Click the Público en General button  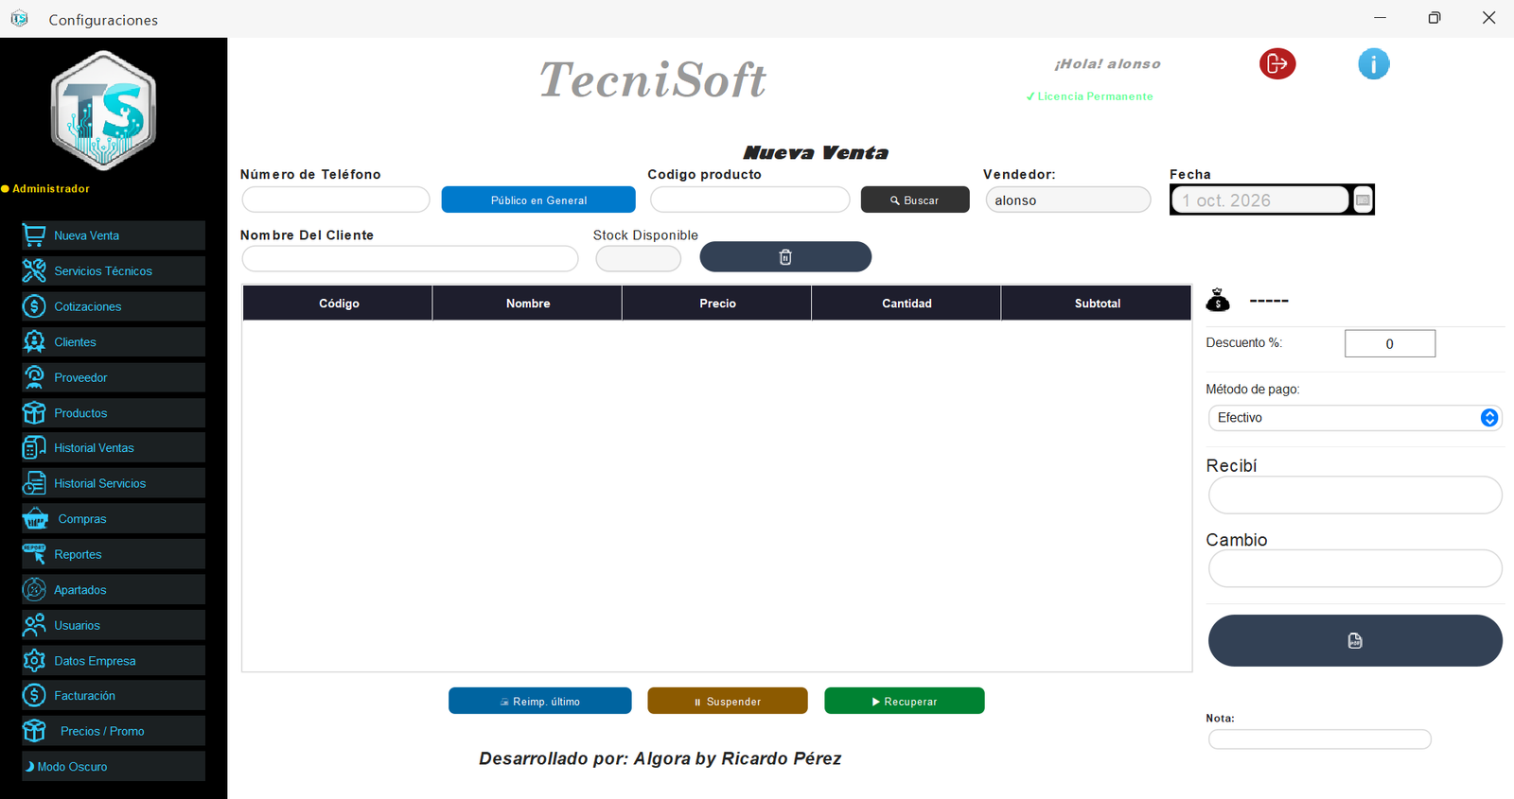pos(538,200)
